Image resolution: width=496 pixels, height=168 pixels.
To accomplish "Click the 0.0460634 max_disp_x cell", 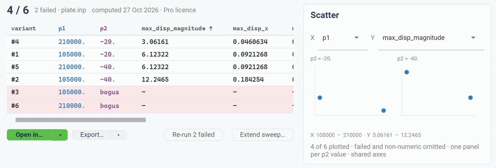I will [250, 42].
